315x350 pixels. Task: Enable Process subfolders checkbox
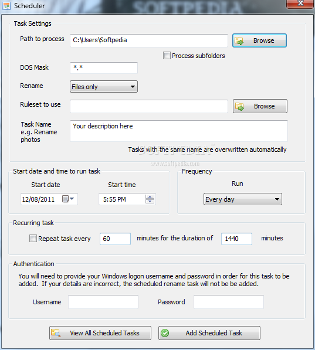tap(167, 55)
